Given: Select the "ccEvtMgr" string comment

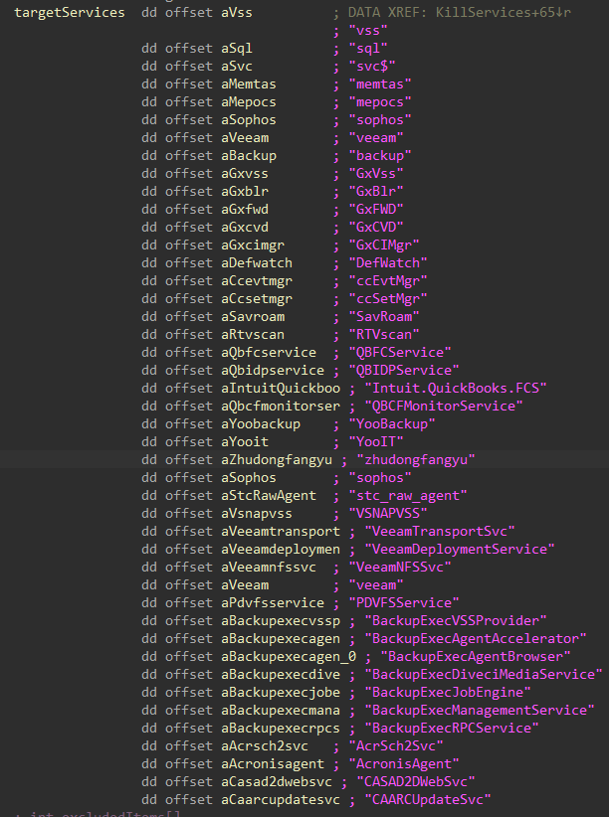Looking at the screenshot, I should tap(388, 281).
